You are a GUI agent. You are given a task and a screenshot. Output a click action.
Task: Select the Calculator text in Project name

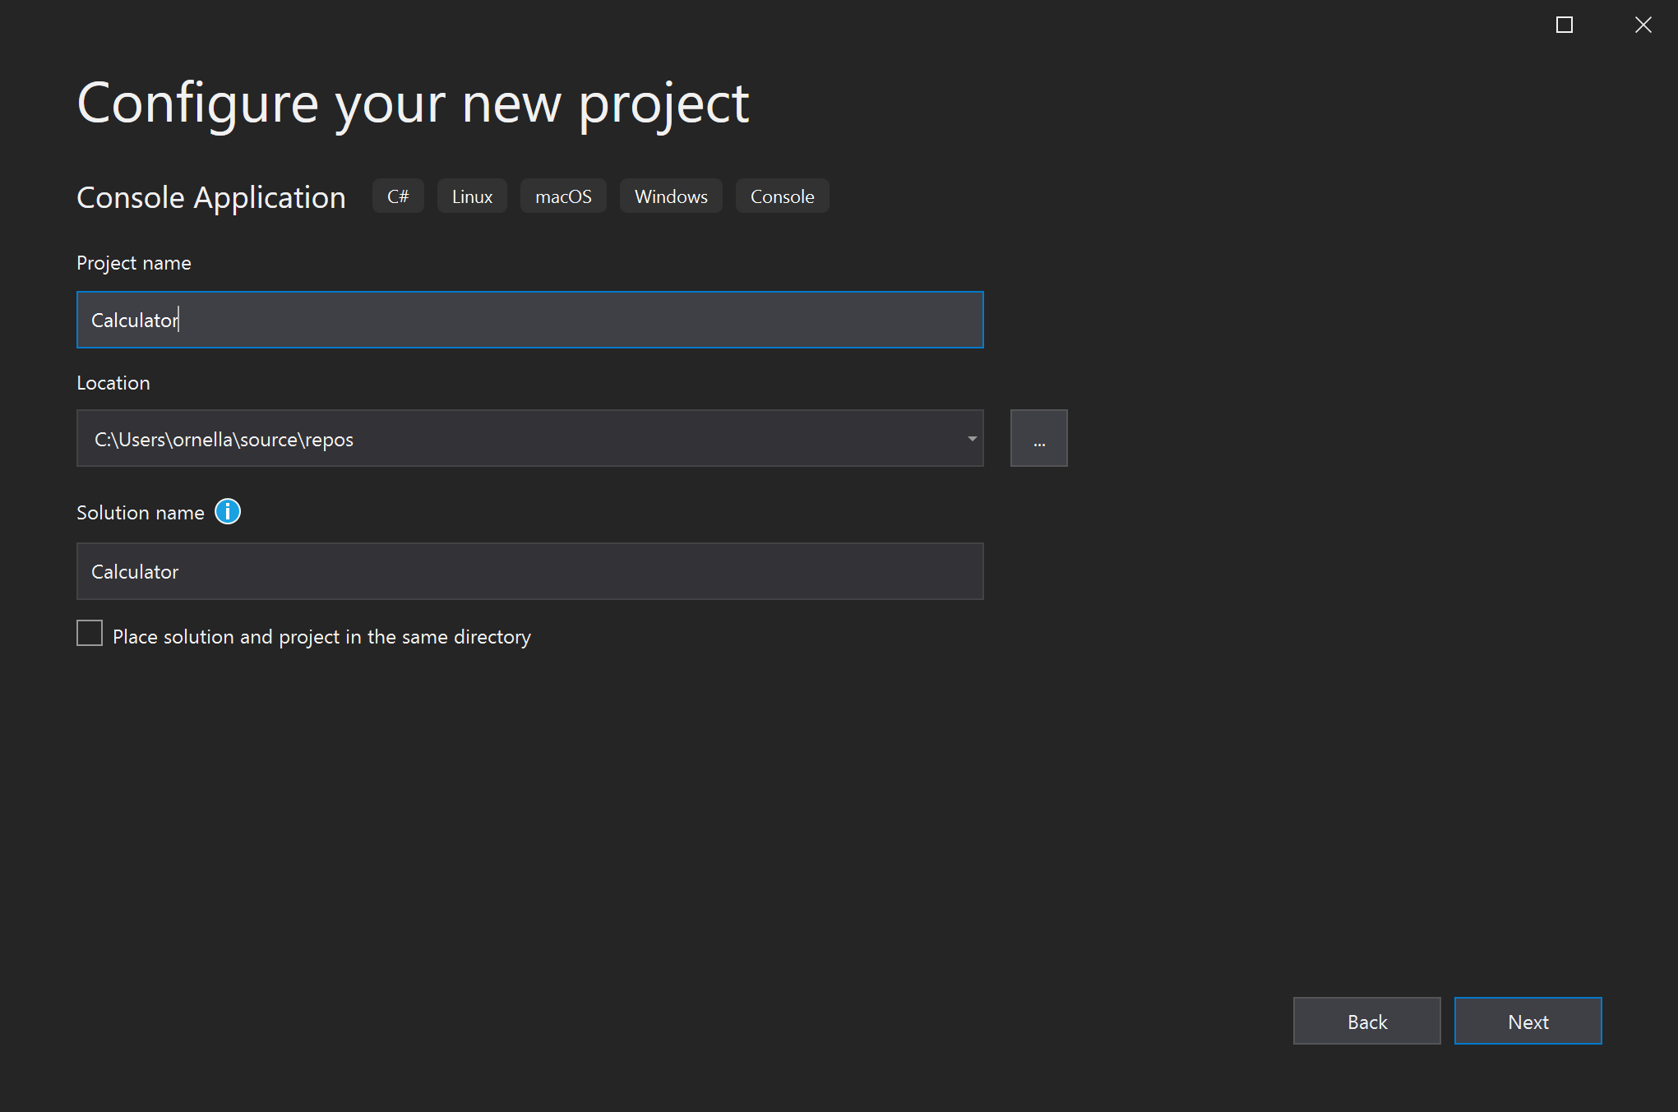[x=134, y=320]
